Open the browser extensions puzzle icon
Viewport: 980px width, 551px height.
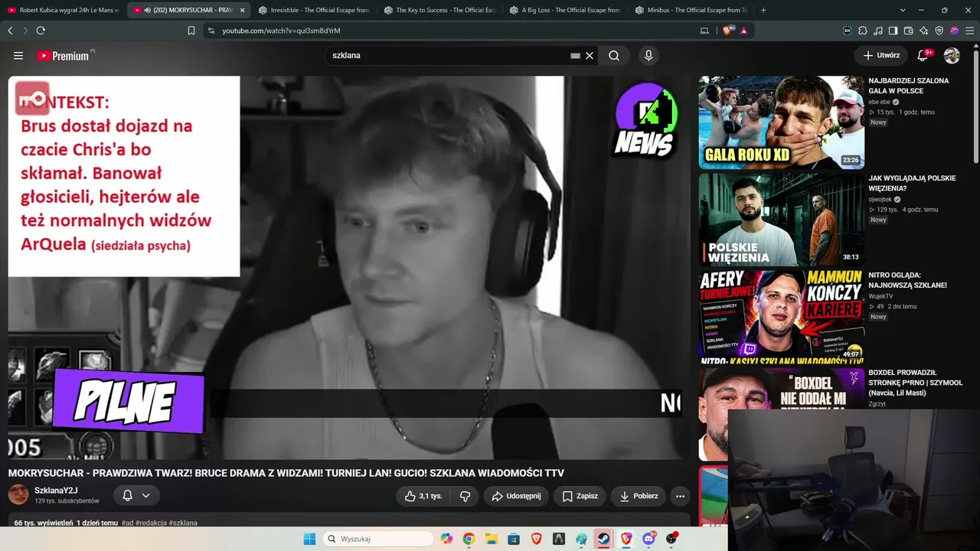(x=863, y=31)
